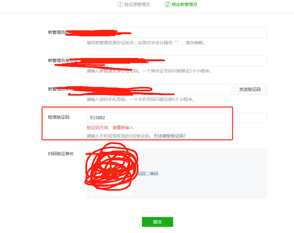Click the 短信验证码 field label
Viewport: 294px width, 233px height.
tap(59, 117)
